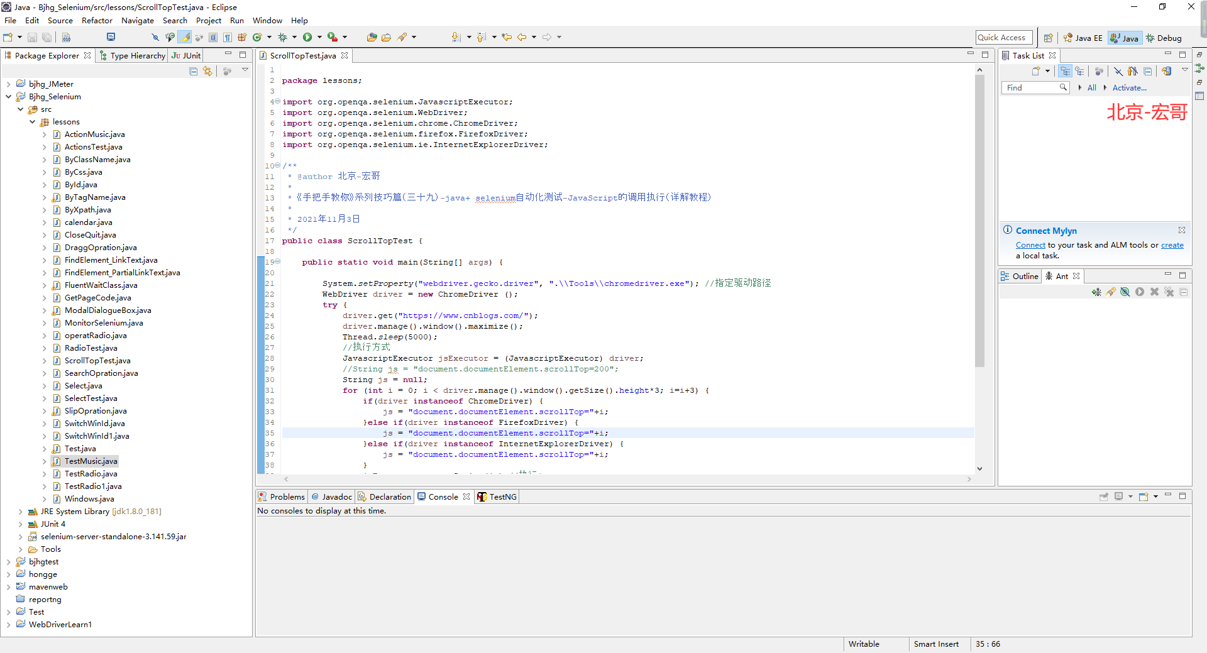Click the Activate... task link
The width and height of the screenshot is (1207, 653).
click(x=1129, y=88)
